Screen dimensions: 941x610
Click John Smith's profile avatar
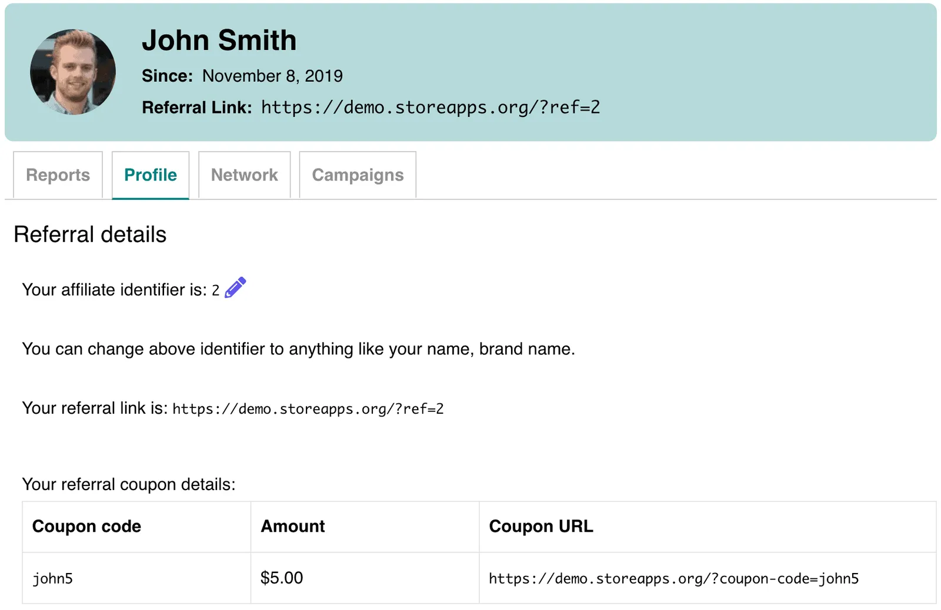(x=73, y=72)
